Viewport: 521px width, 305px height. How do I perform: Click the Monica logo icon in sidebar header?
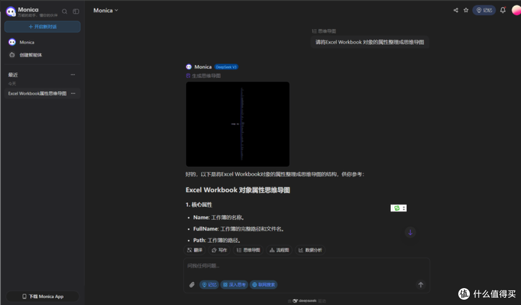(11, 12)
